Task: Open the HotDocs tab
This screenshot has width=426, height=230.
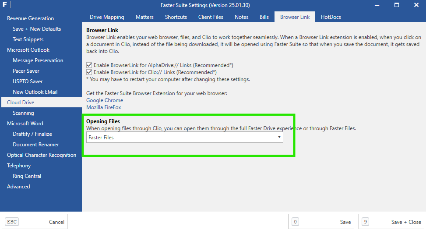Action: (331, 17)
